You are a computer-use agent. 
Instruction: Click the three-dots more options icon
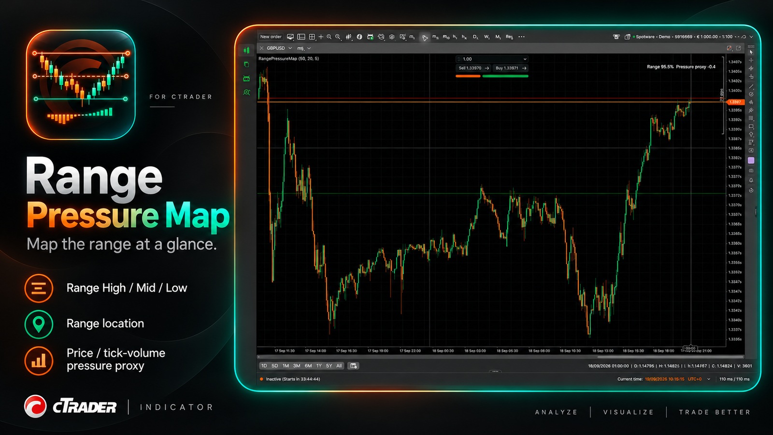tap(521, 37)
